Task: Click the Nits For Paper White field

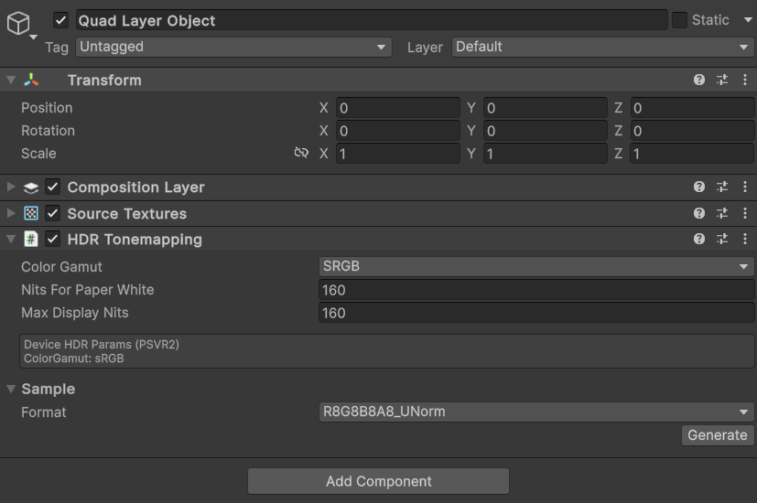Action: coord(535,290)
